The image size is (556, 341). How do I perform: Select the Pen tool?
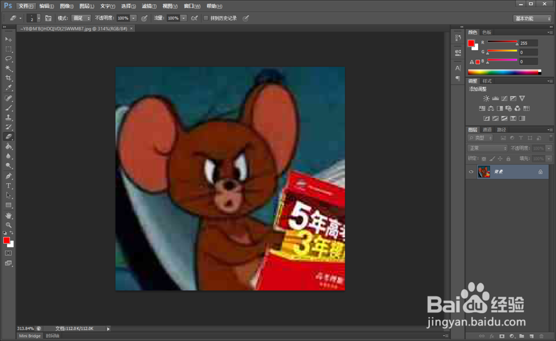pyautogui.click(x=8, y=176)
